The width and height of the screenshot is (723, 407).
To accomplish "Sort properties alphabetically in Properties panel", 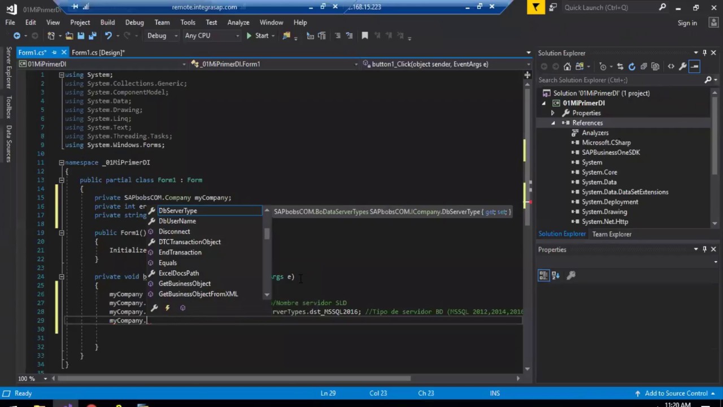I will pos(556,275).
